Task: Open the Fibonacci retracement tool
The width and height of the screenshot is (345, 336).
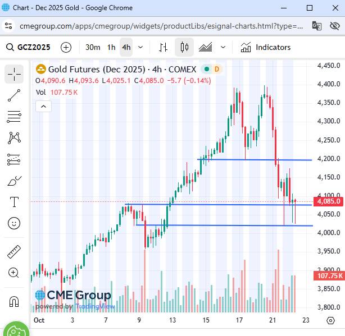Action: (15, 116)
